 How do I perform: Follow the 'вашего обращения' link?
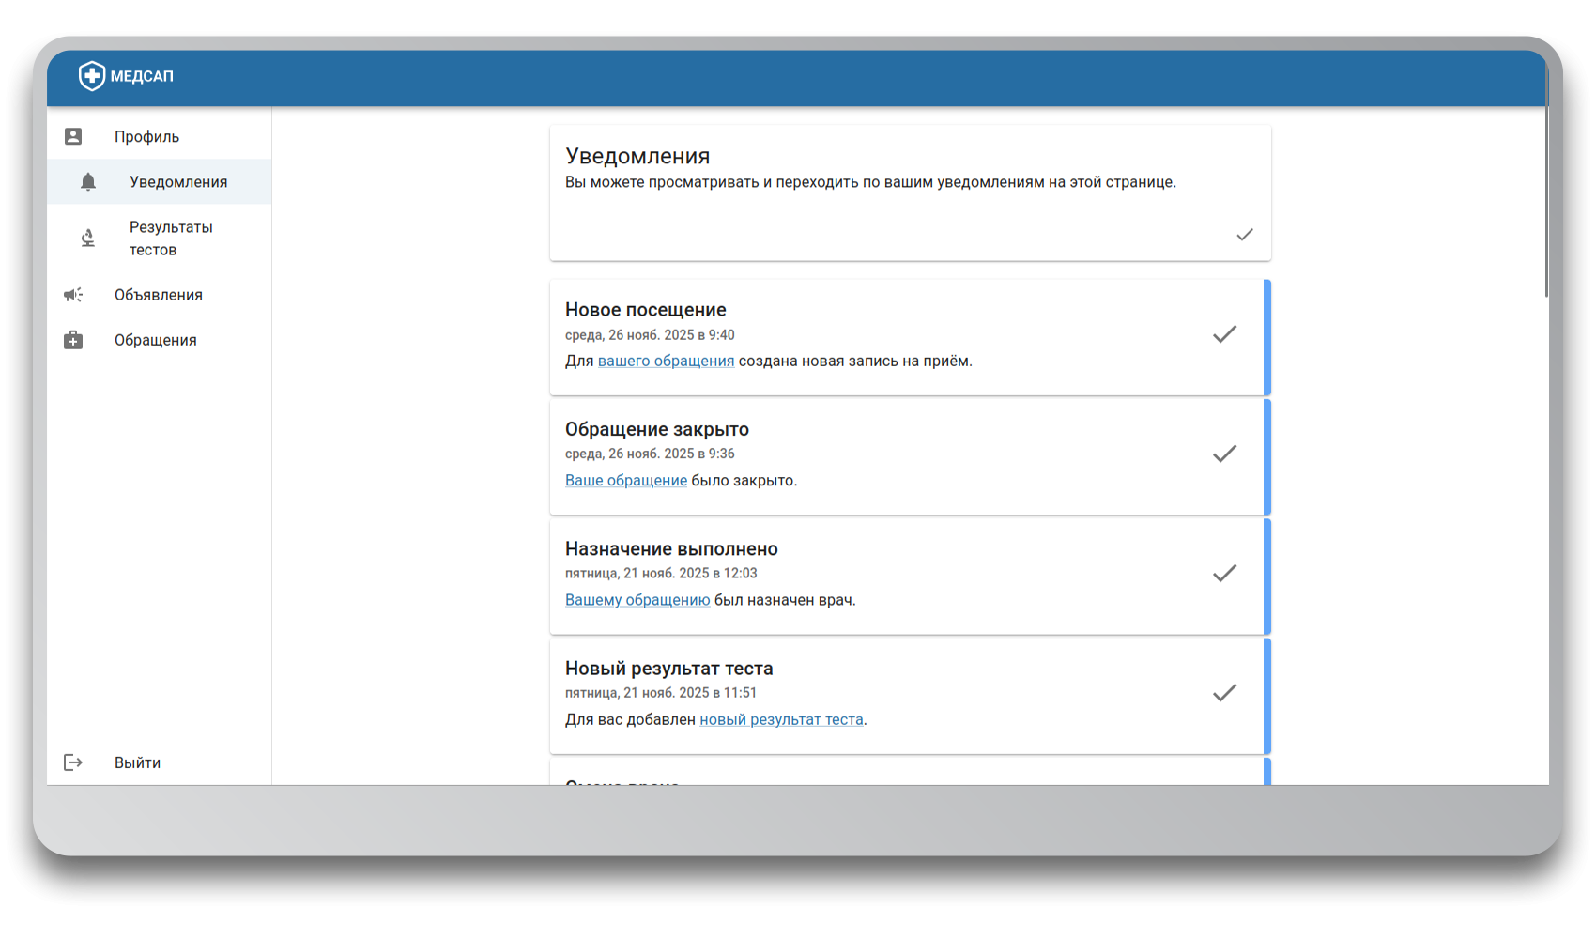[666, 362]
